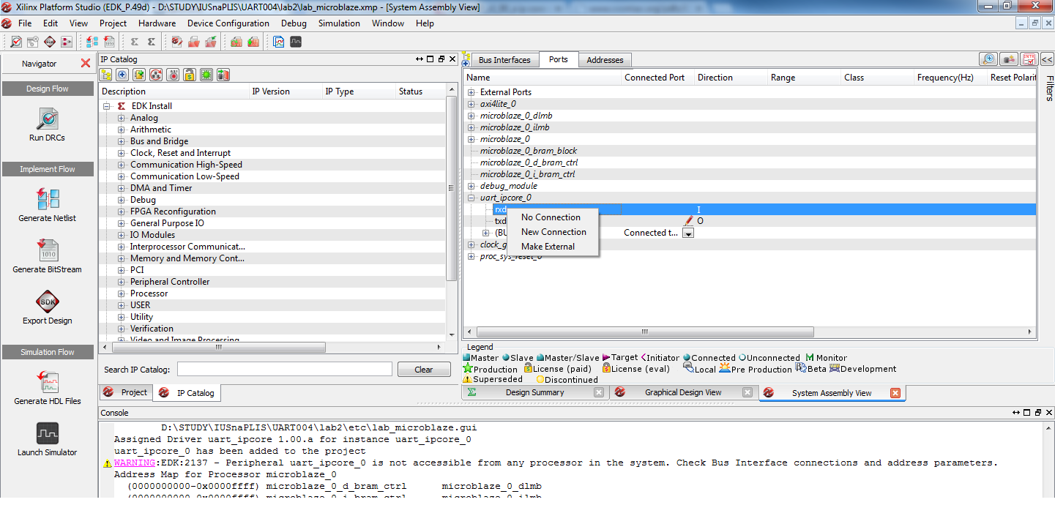This screenshot has height=505, width=1055.
Task: Expand the debug_module node
Action: (x=471, y=186)
